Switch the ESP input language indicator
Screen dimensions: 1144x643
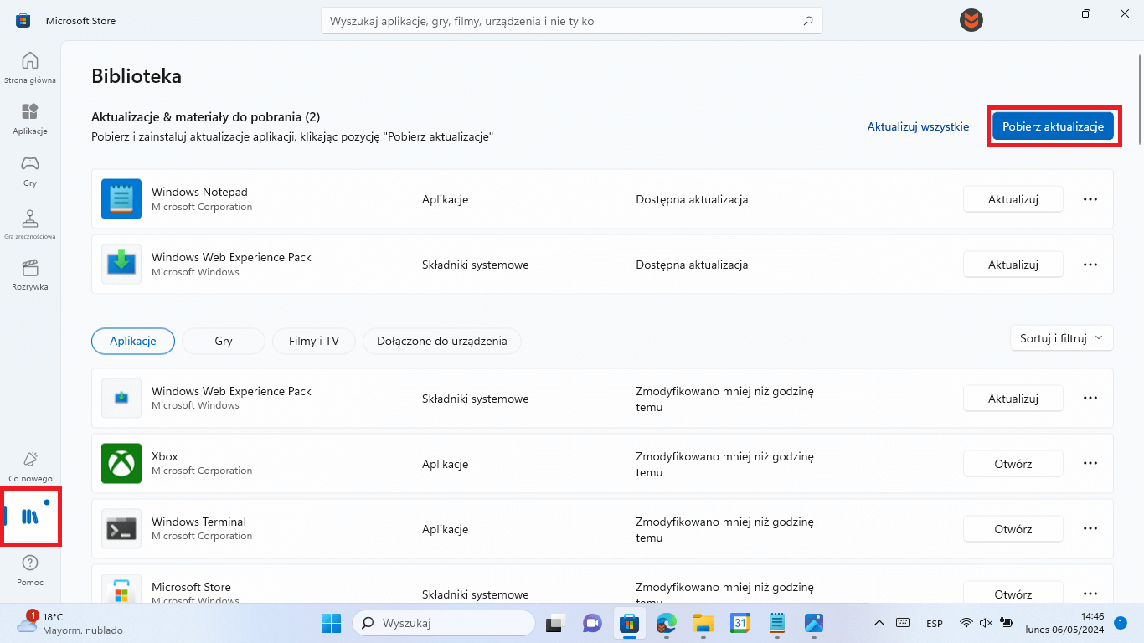(935, 623)
